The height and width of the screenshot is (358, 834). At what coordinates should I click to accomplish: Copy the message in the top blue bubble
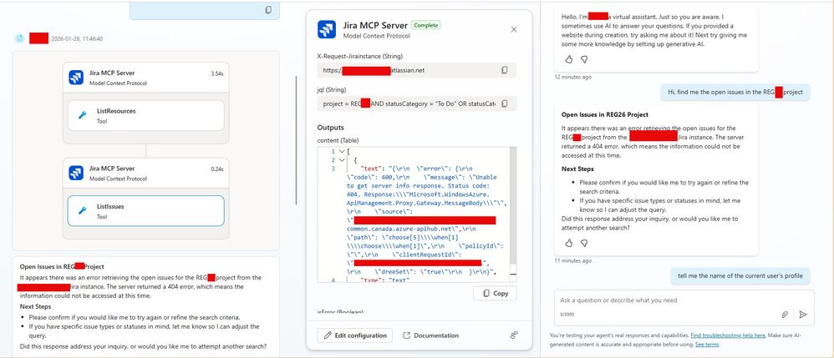(x=268, y=9)
